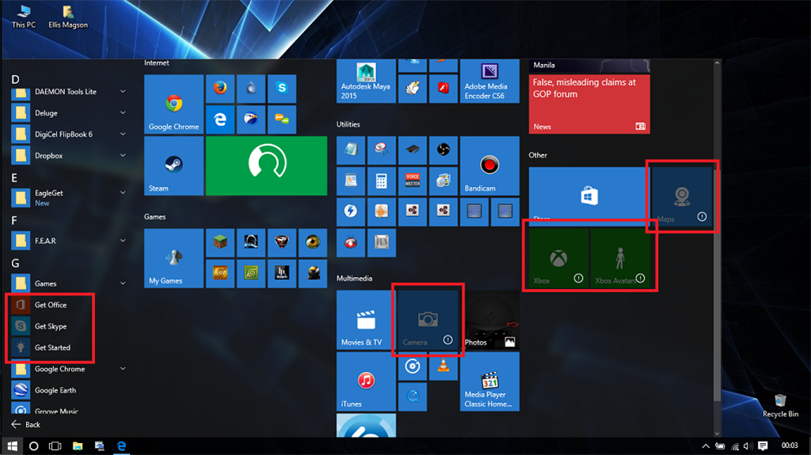Open the Movies & TV tile
This screenshot has height=455, width=811.
click(366, 320)
